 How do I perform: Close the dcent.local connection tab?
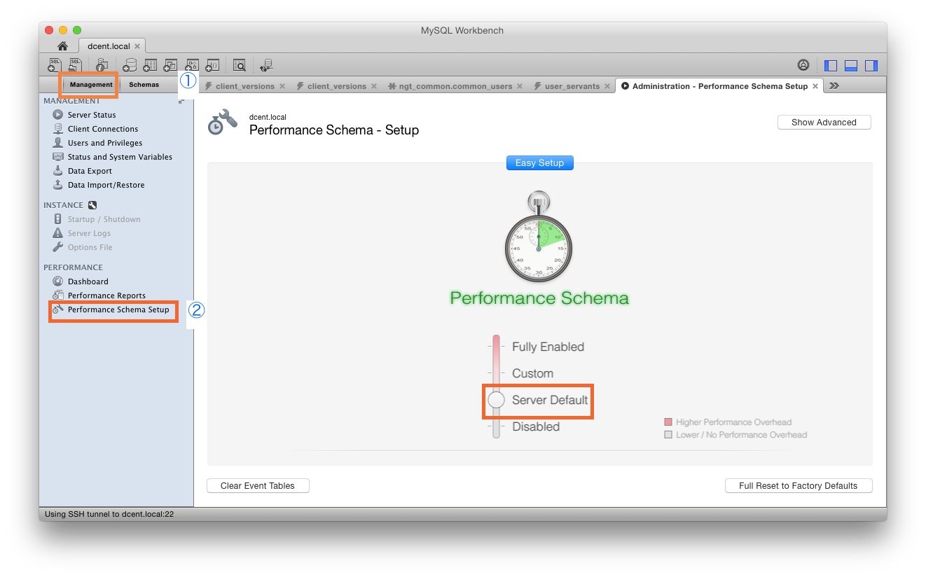(x=137, y=46)
